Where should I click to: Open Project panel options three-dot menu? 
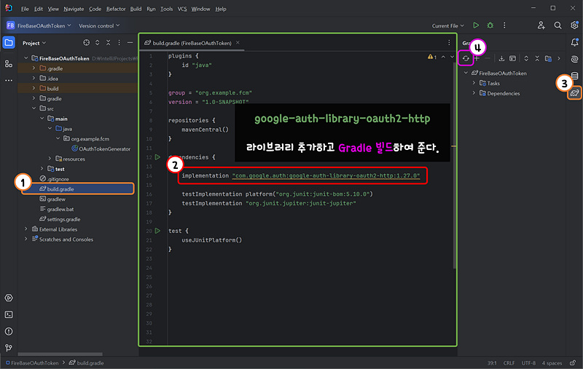point(119,43)
